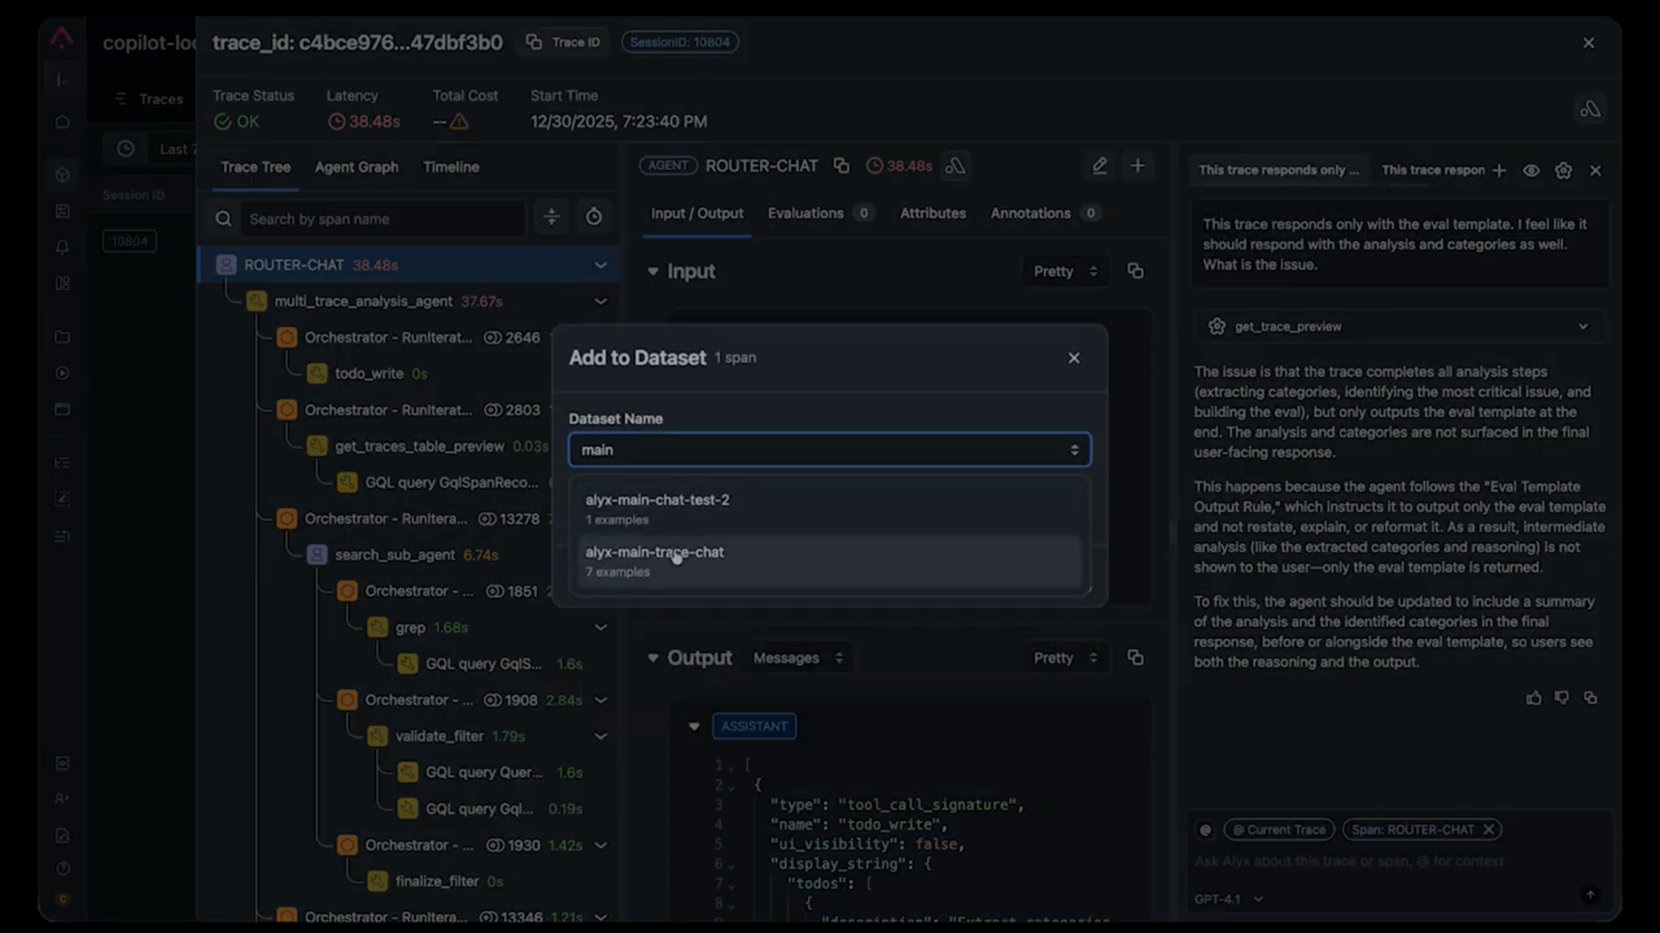Click the SessionID: 10804 badge
The width and height of the screenshot is (1660, 933).
(679, 42)
